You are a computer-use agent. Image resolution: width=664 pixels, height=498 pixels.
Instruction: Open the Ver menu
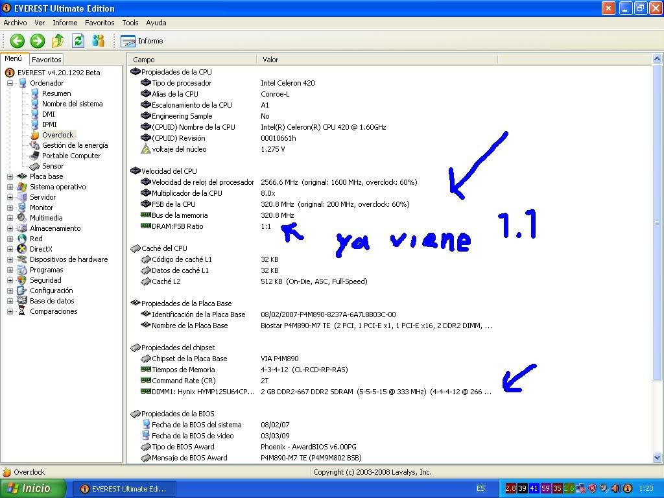(x=40, y=23)
